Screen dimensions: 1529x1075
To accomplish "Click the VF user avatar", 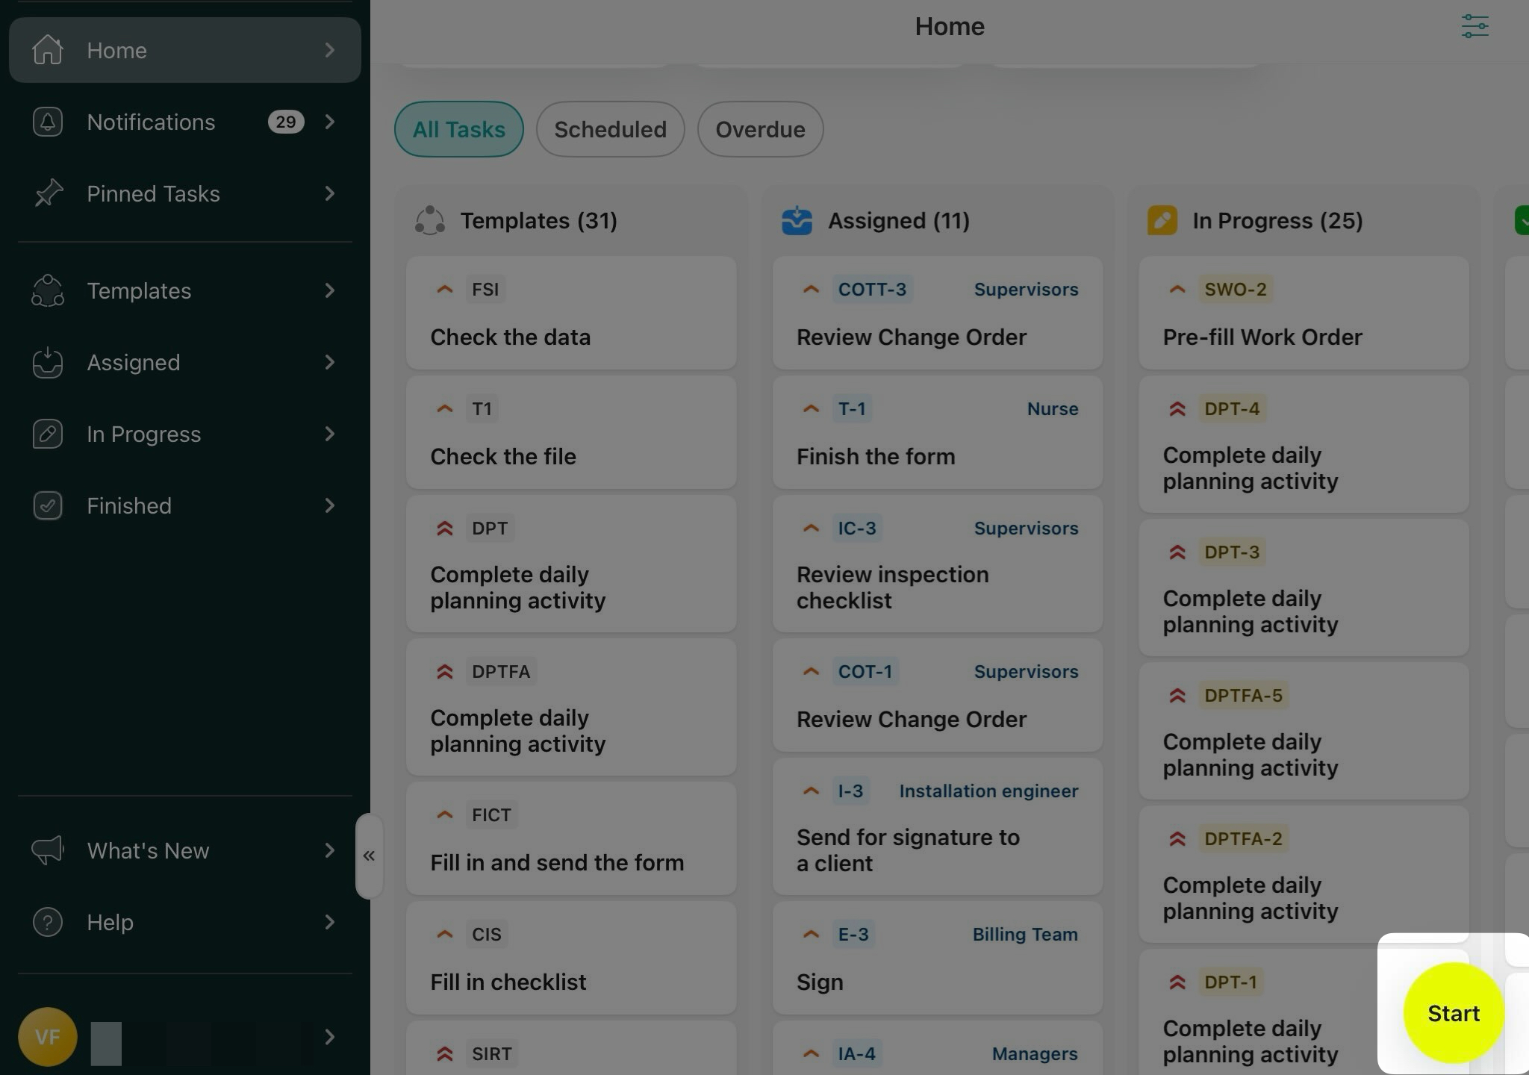I will click(47, 1037).
